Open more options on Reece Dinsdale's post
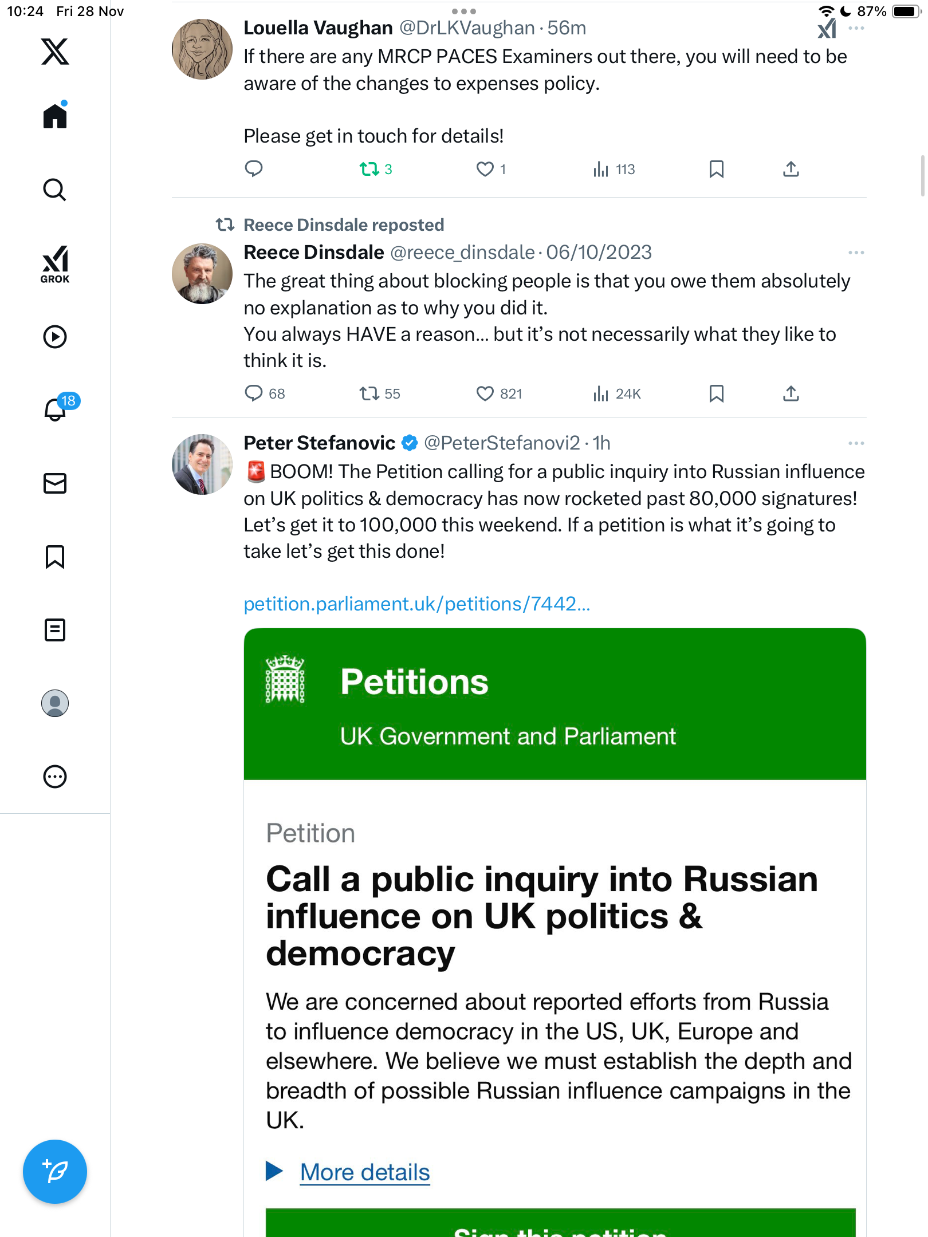Screen dimensions: 928x1237 [x=856, y=253]
